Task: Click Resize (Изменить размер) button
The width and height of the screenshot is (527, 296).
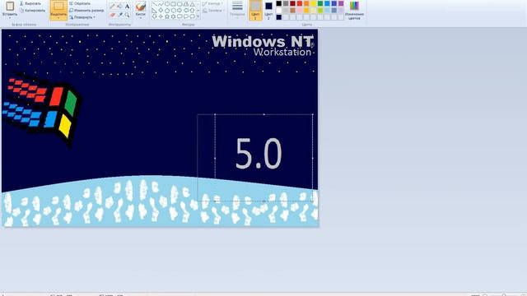Action: [x=86, y=11]
